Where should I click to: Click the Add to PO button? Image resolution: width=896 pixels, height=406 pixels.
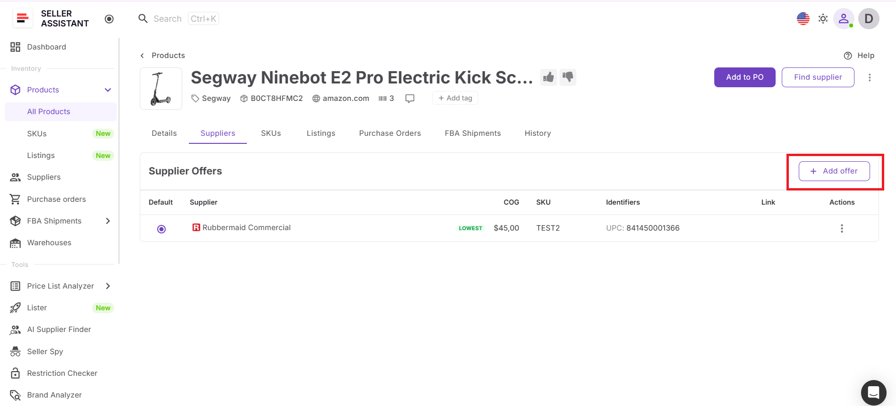(745, 77)
